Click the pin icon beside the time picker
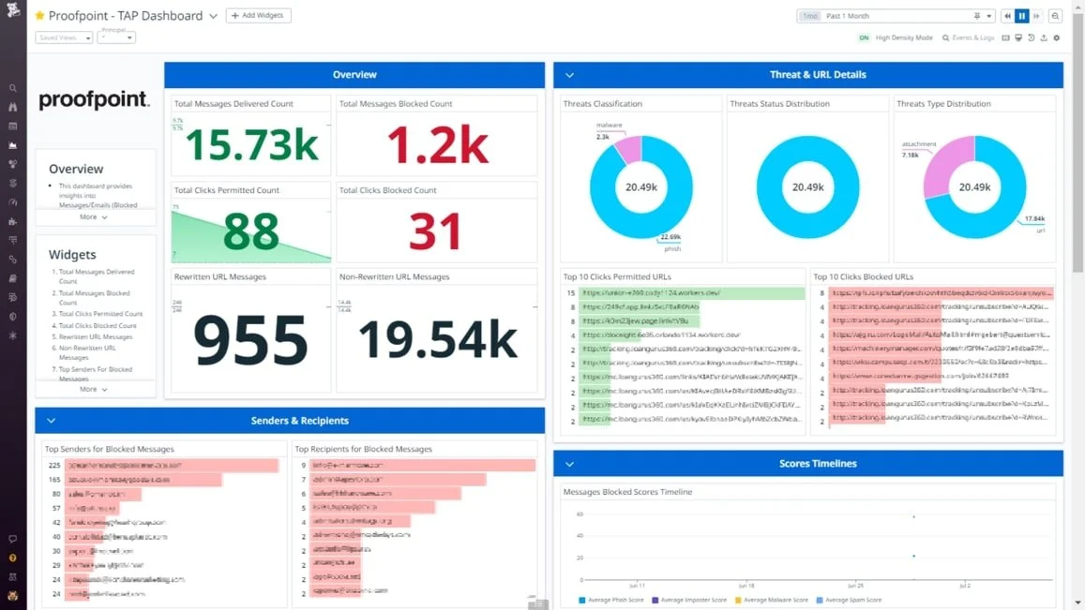The height and width of the screenshot is (610, 1085). (975, 16)
